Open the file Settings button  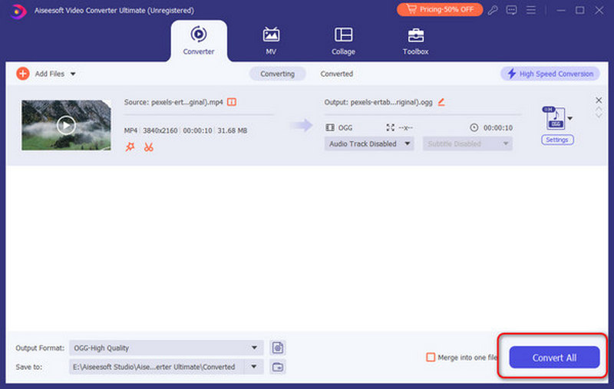point(557,140)
